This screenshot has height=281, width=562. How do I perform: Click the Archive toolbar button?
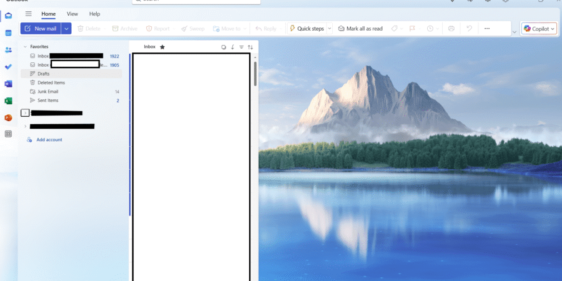tap(125, 29)
